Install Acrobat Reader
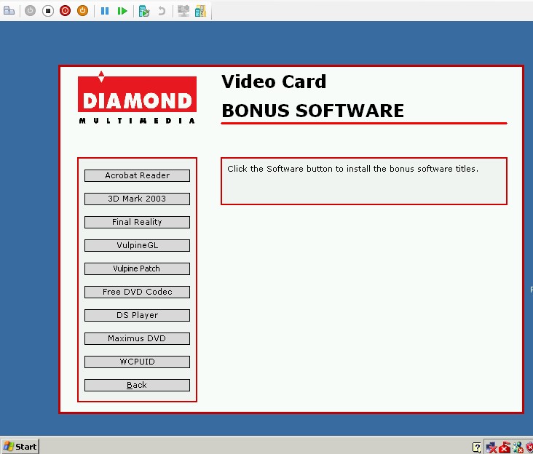 137,175
